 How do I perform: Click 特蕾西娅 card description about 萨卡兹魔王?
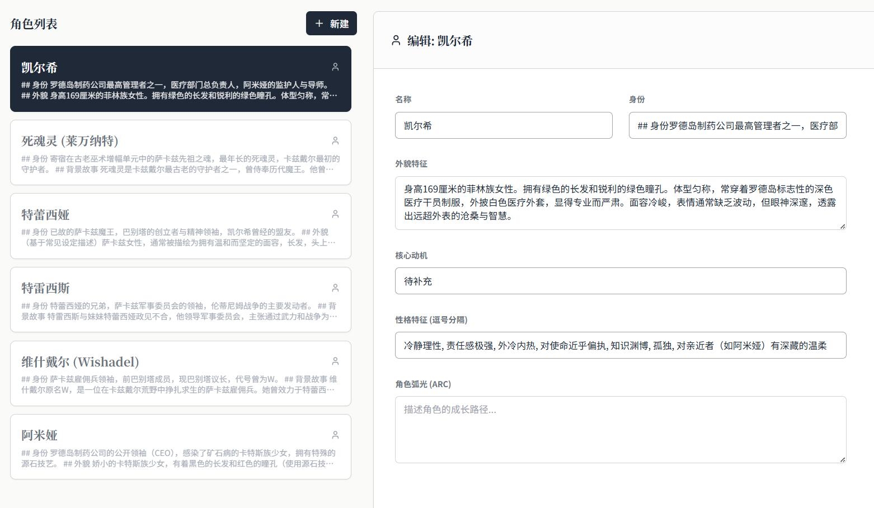178,237
